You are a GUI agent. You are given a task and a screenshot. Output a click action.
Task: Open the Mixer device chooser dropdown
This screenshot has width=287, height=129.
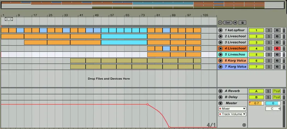coord(232,109)
